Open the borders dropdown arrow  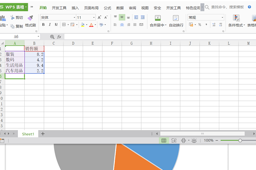[68, 25]
